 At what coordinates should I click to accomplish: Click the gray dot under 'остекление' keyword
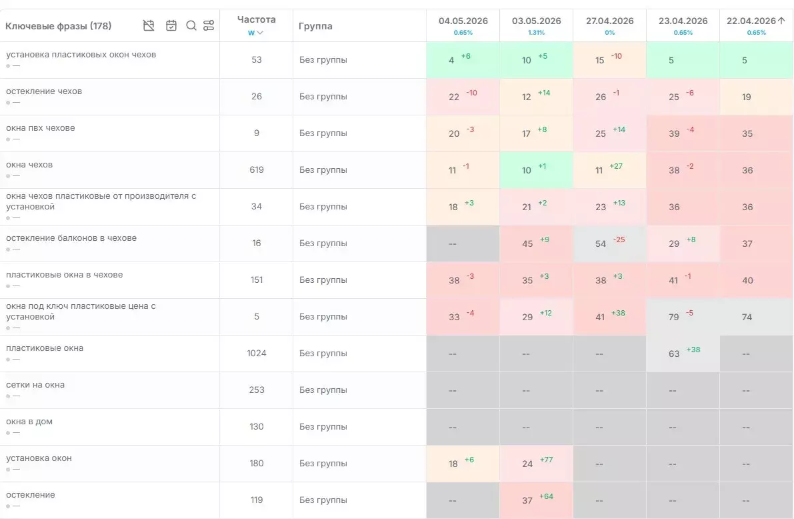pyautogui.click(x=8, y=506)
